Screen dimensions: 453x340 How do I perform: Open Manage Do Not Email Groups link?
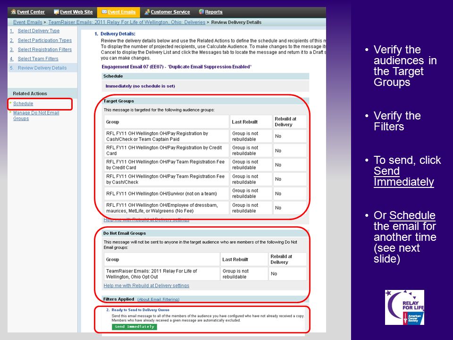coord(36,116)
